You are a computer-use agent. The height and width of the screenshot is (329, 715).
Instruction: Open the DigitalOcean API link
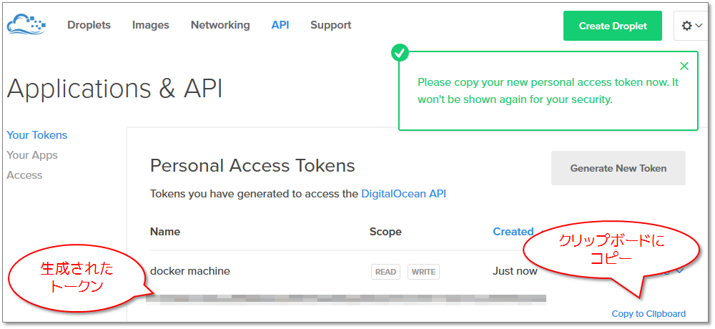tap(403, 194)
